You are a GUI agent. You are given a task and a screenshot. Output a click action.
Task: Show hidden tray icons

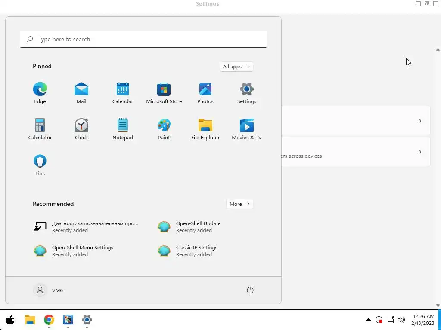tap(368, 320)
